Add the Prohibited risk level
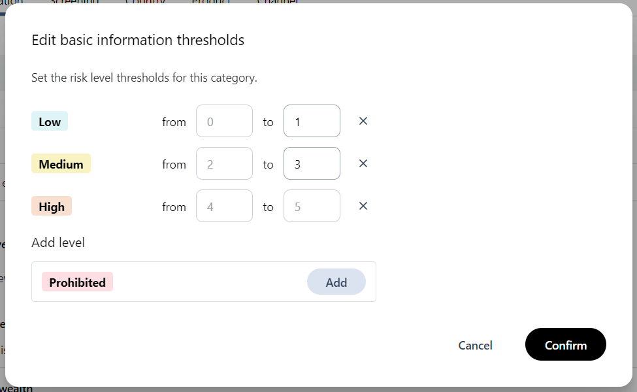Image resolution: width=637 pixels, height=392 pixels. coord(336,282)
